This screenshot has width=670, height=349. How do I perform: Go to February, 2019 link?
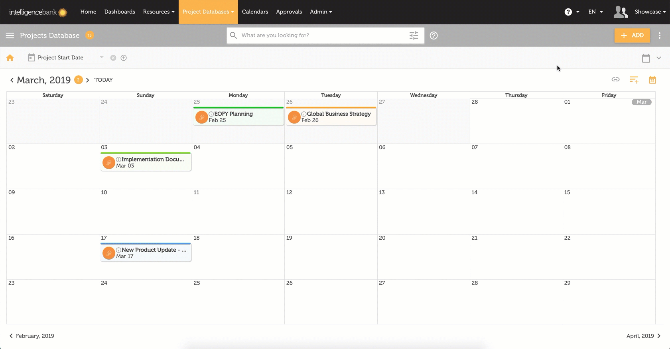point(32,336)
